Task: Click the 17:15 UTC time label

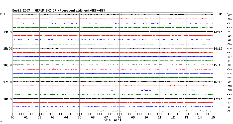Action: tap(218, 99)
